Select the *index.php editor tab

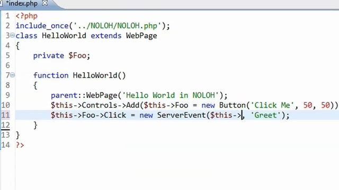[21, 4]
